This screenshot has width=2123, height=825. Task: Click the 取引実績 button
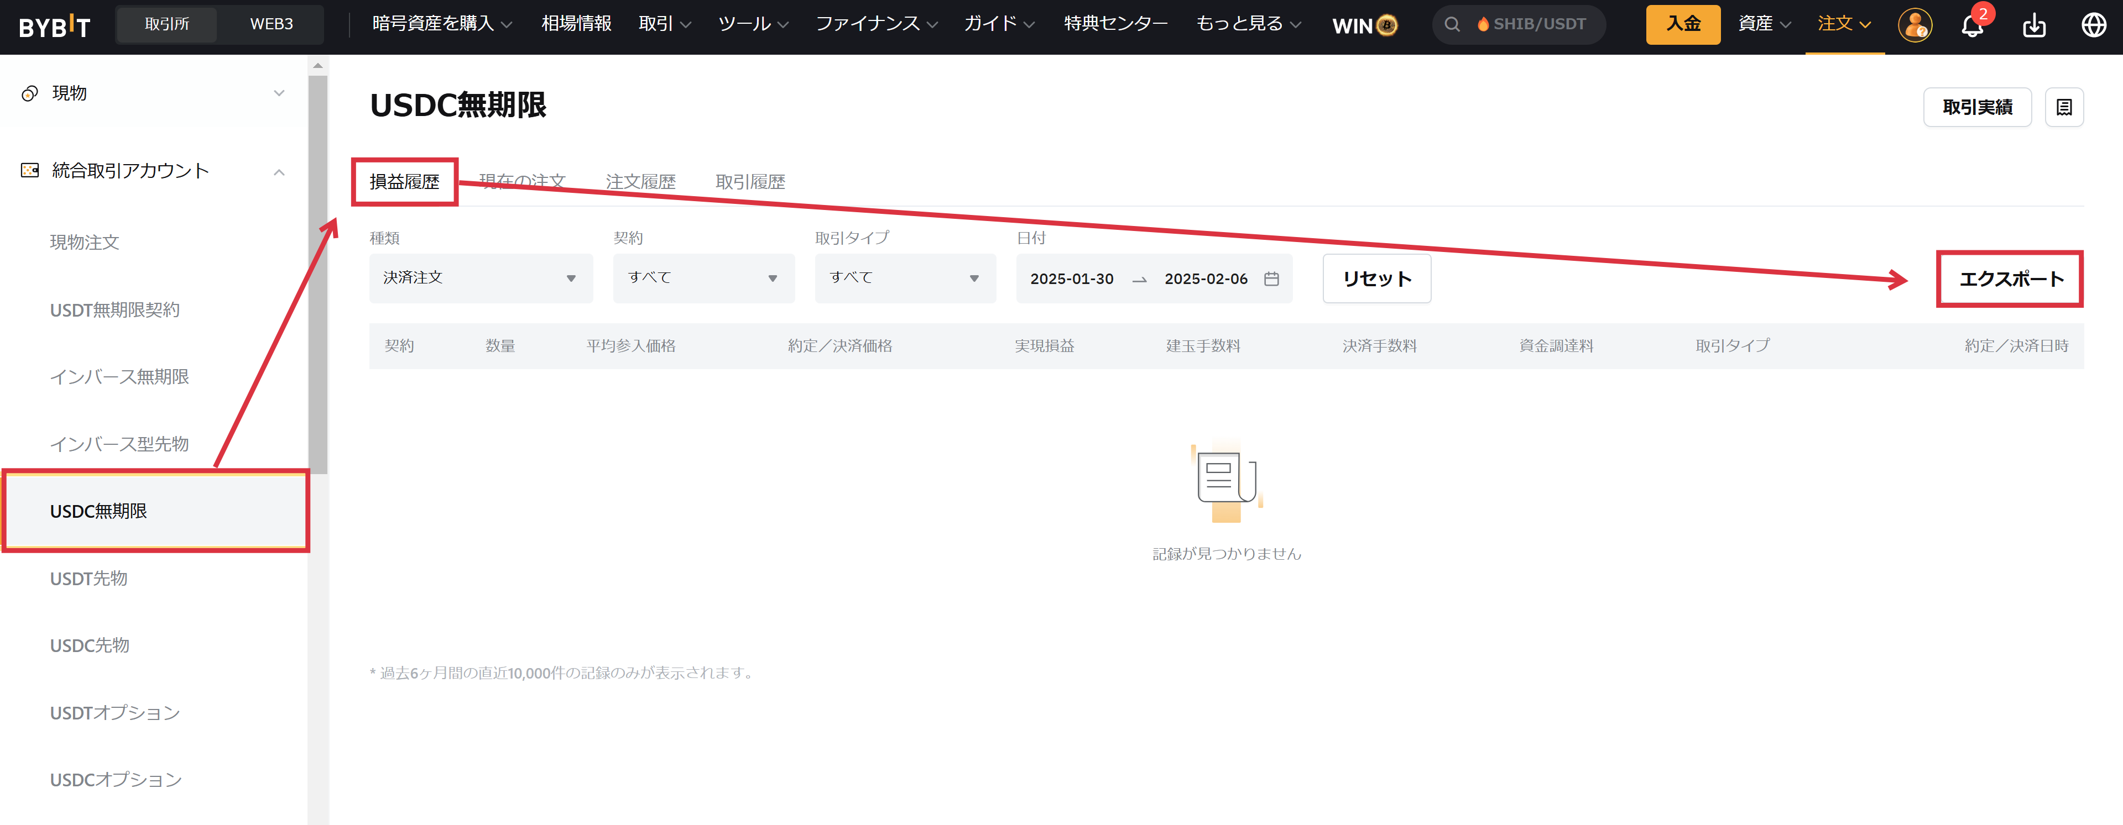tap(1976, 107)
